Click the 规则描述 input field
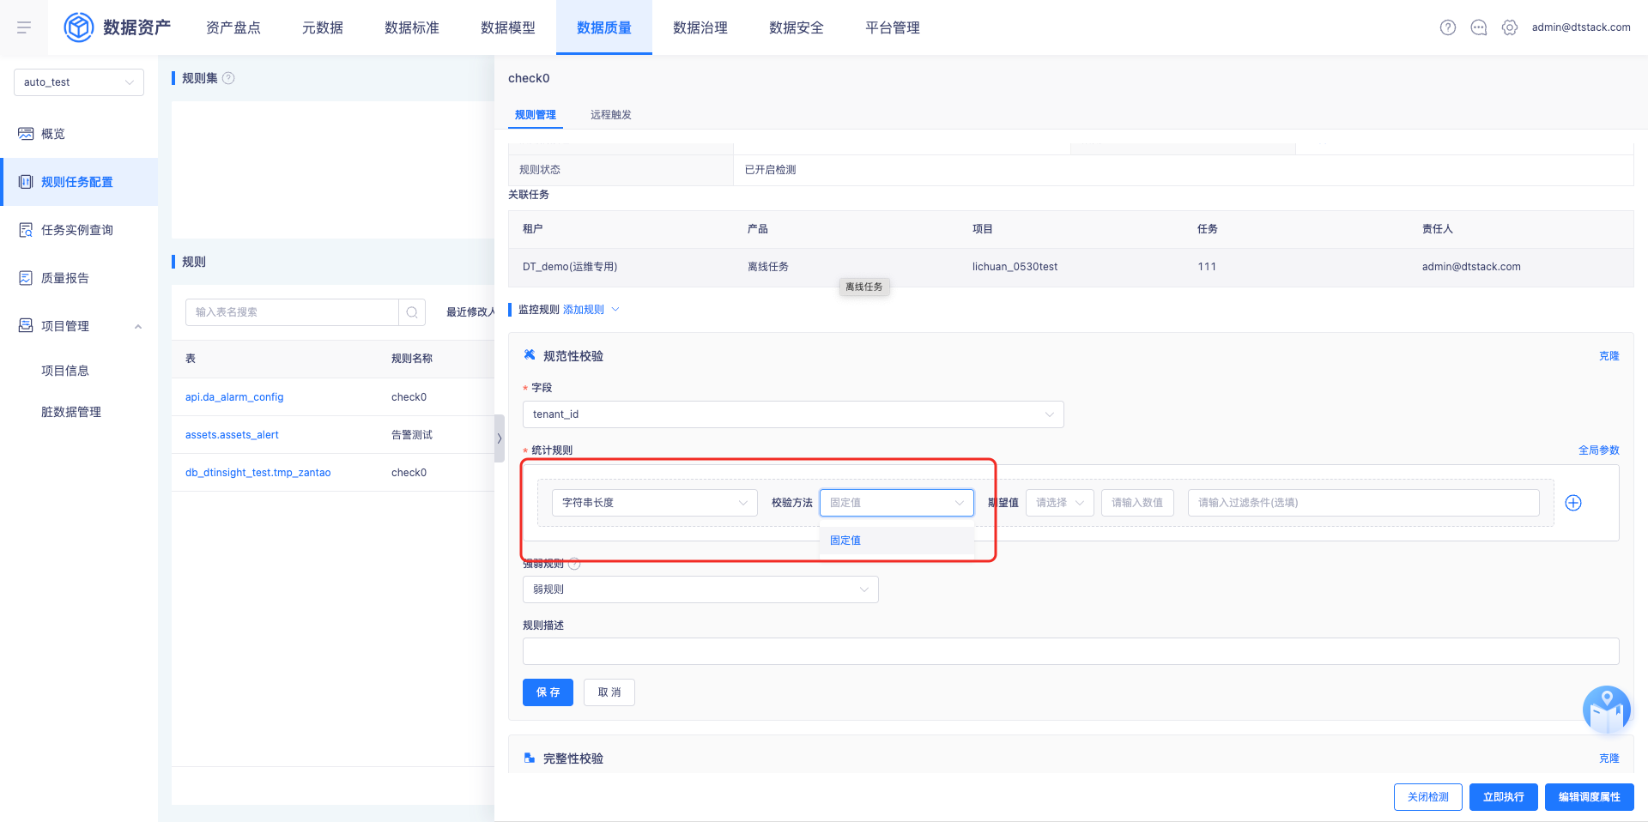The image size is (1648, 822). pyautogui.click(x=1069, y=651)
